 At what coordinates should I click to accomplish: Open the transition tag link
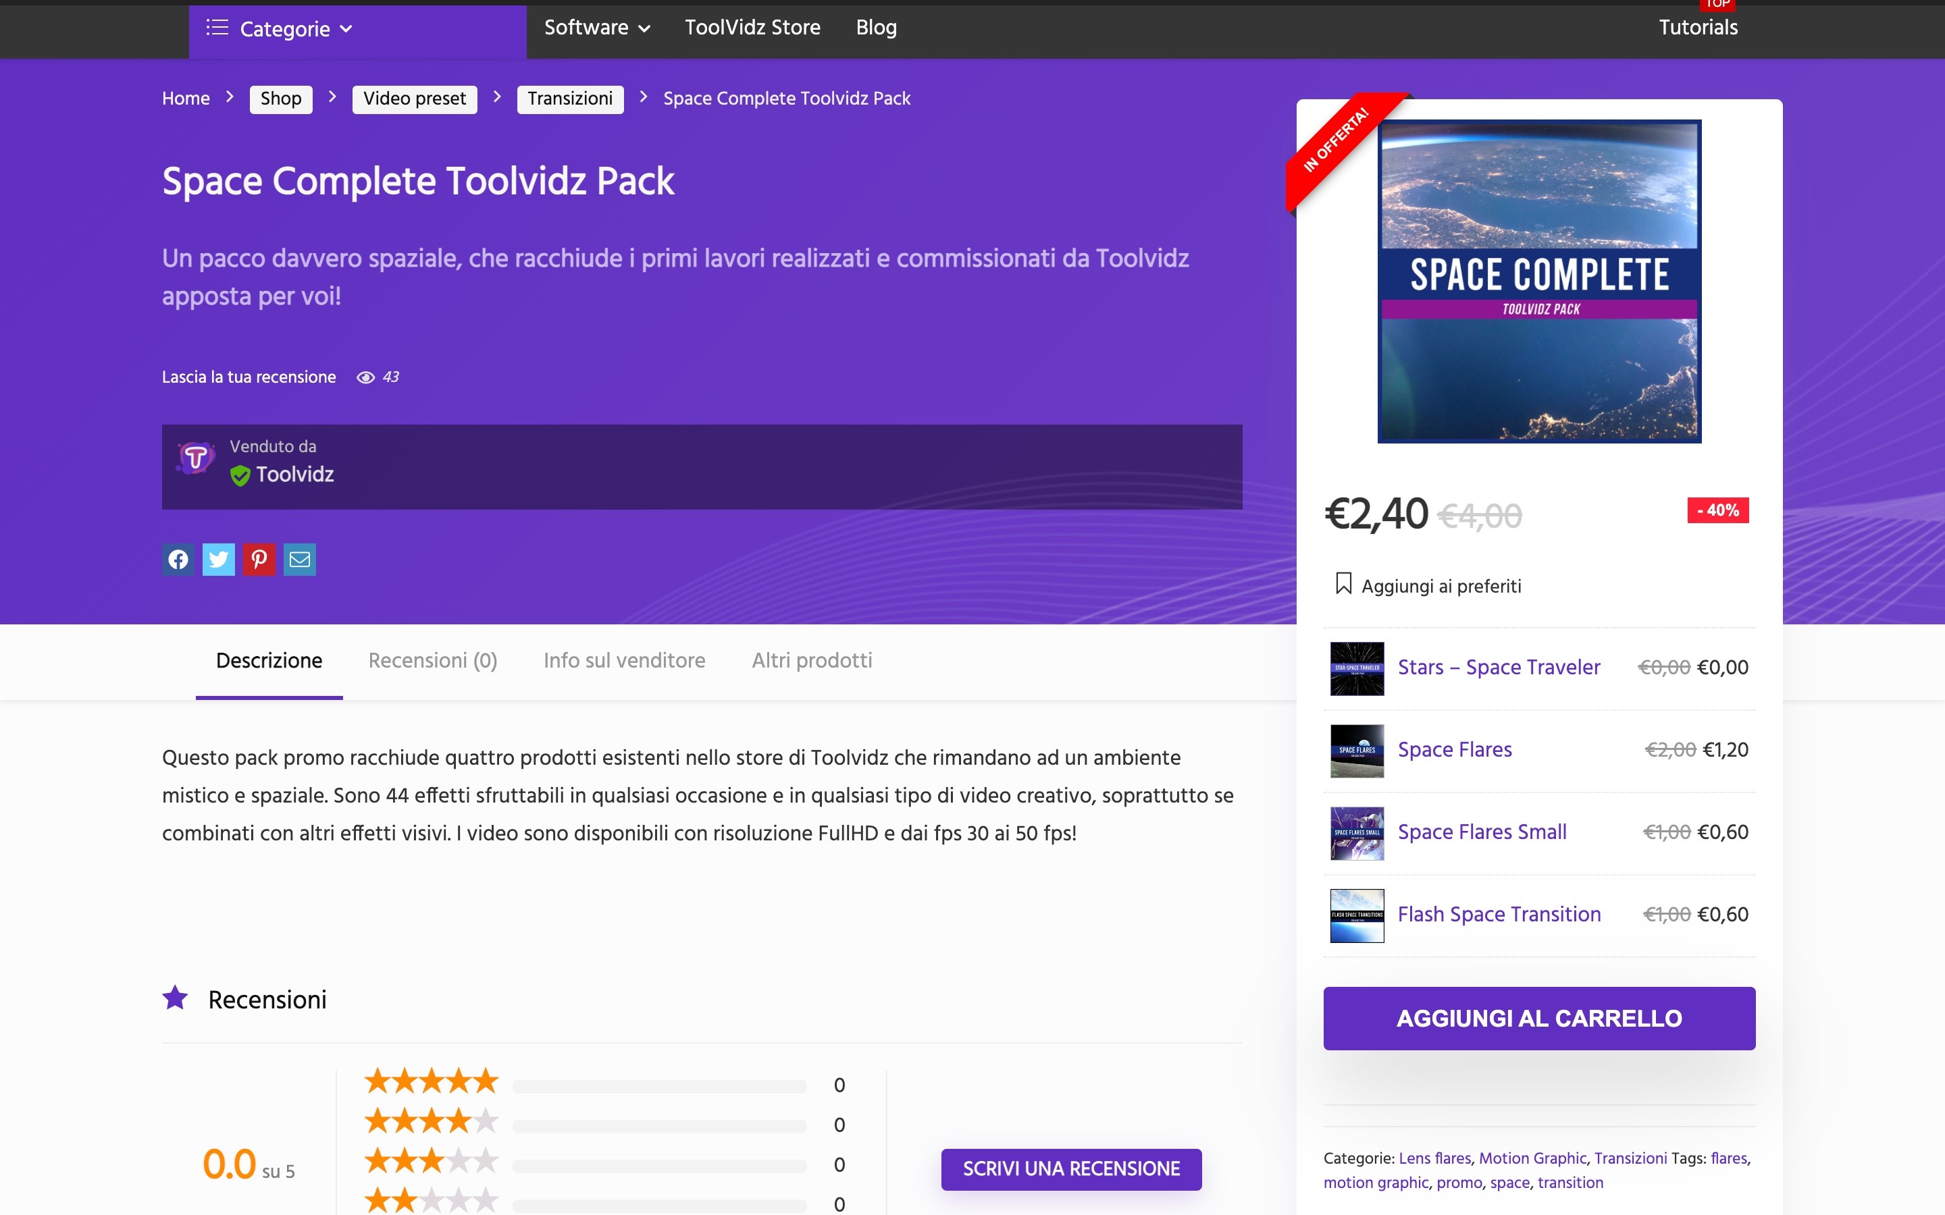(1570, 1183)
